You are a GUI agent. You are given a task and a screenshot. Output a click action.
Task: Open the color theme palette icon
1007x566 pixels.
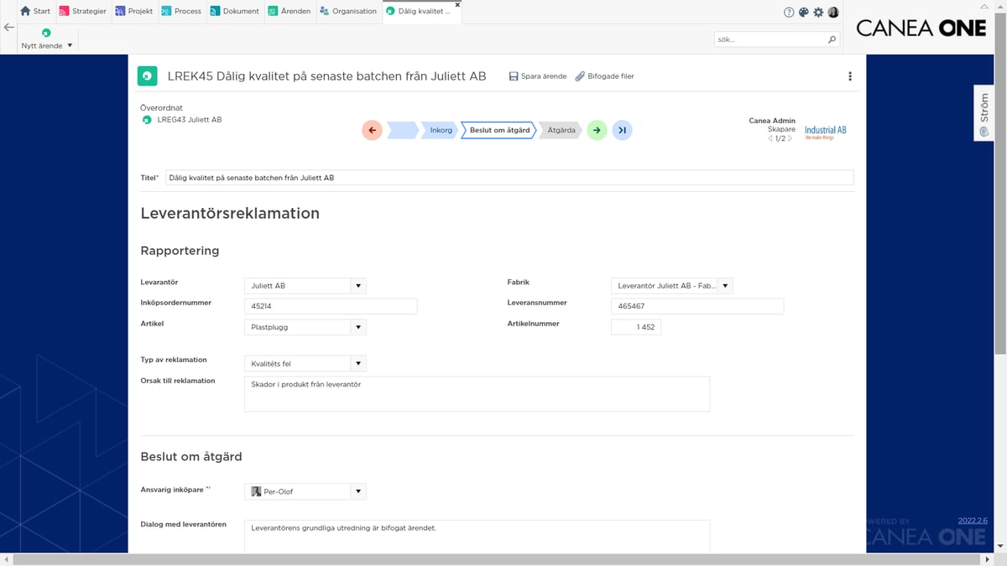pyautogui.click(x=803, y=13)
